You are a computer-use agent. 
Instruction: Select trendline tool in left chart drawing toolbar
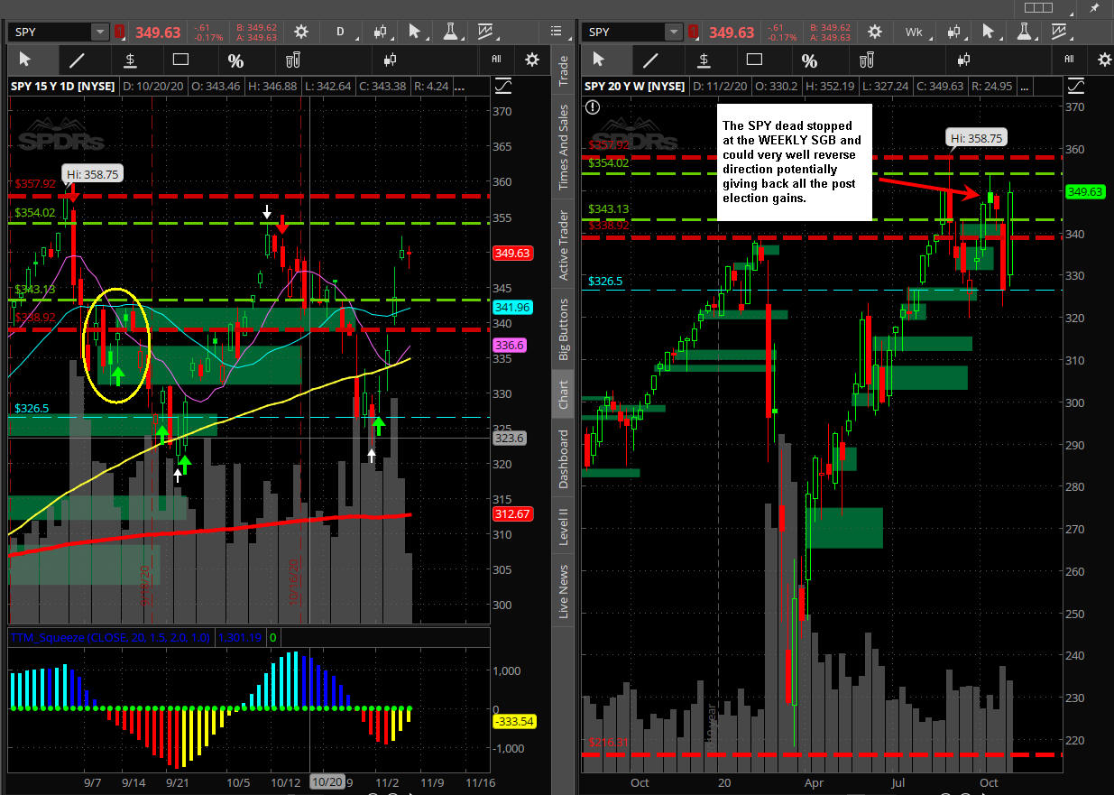[78, 60]
